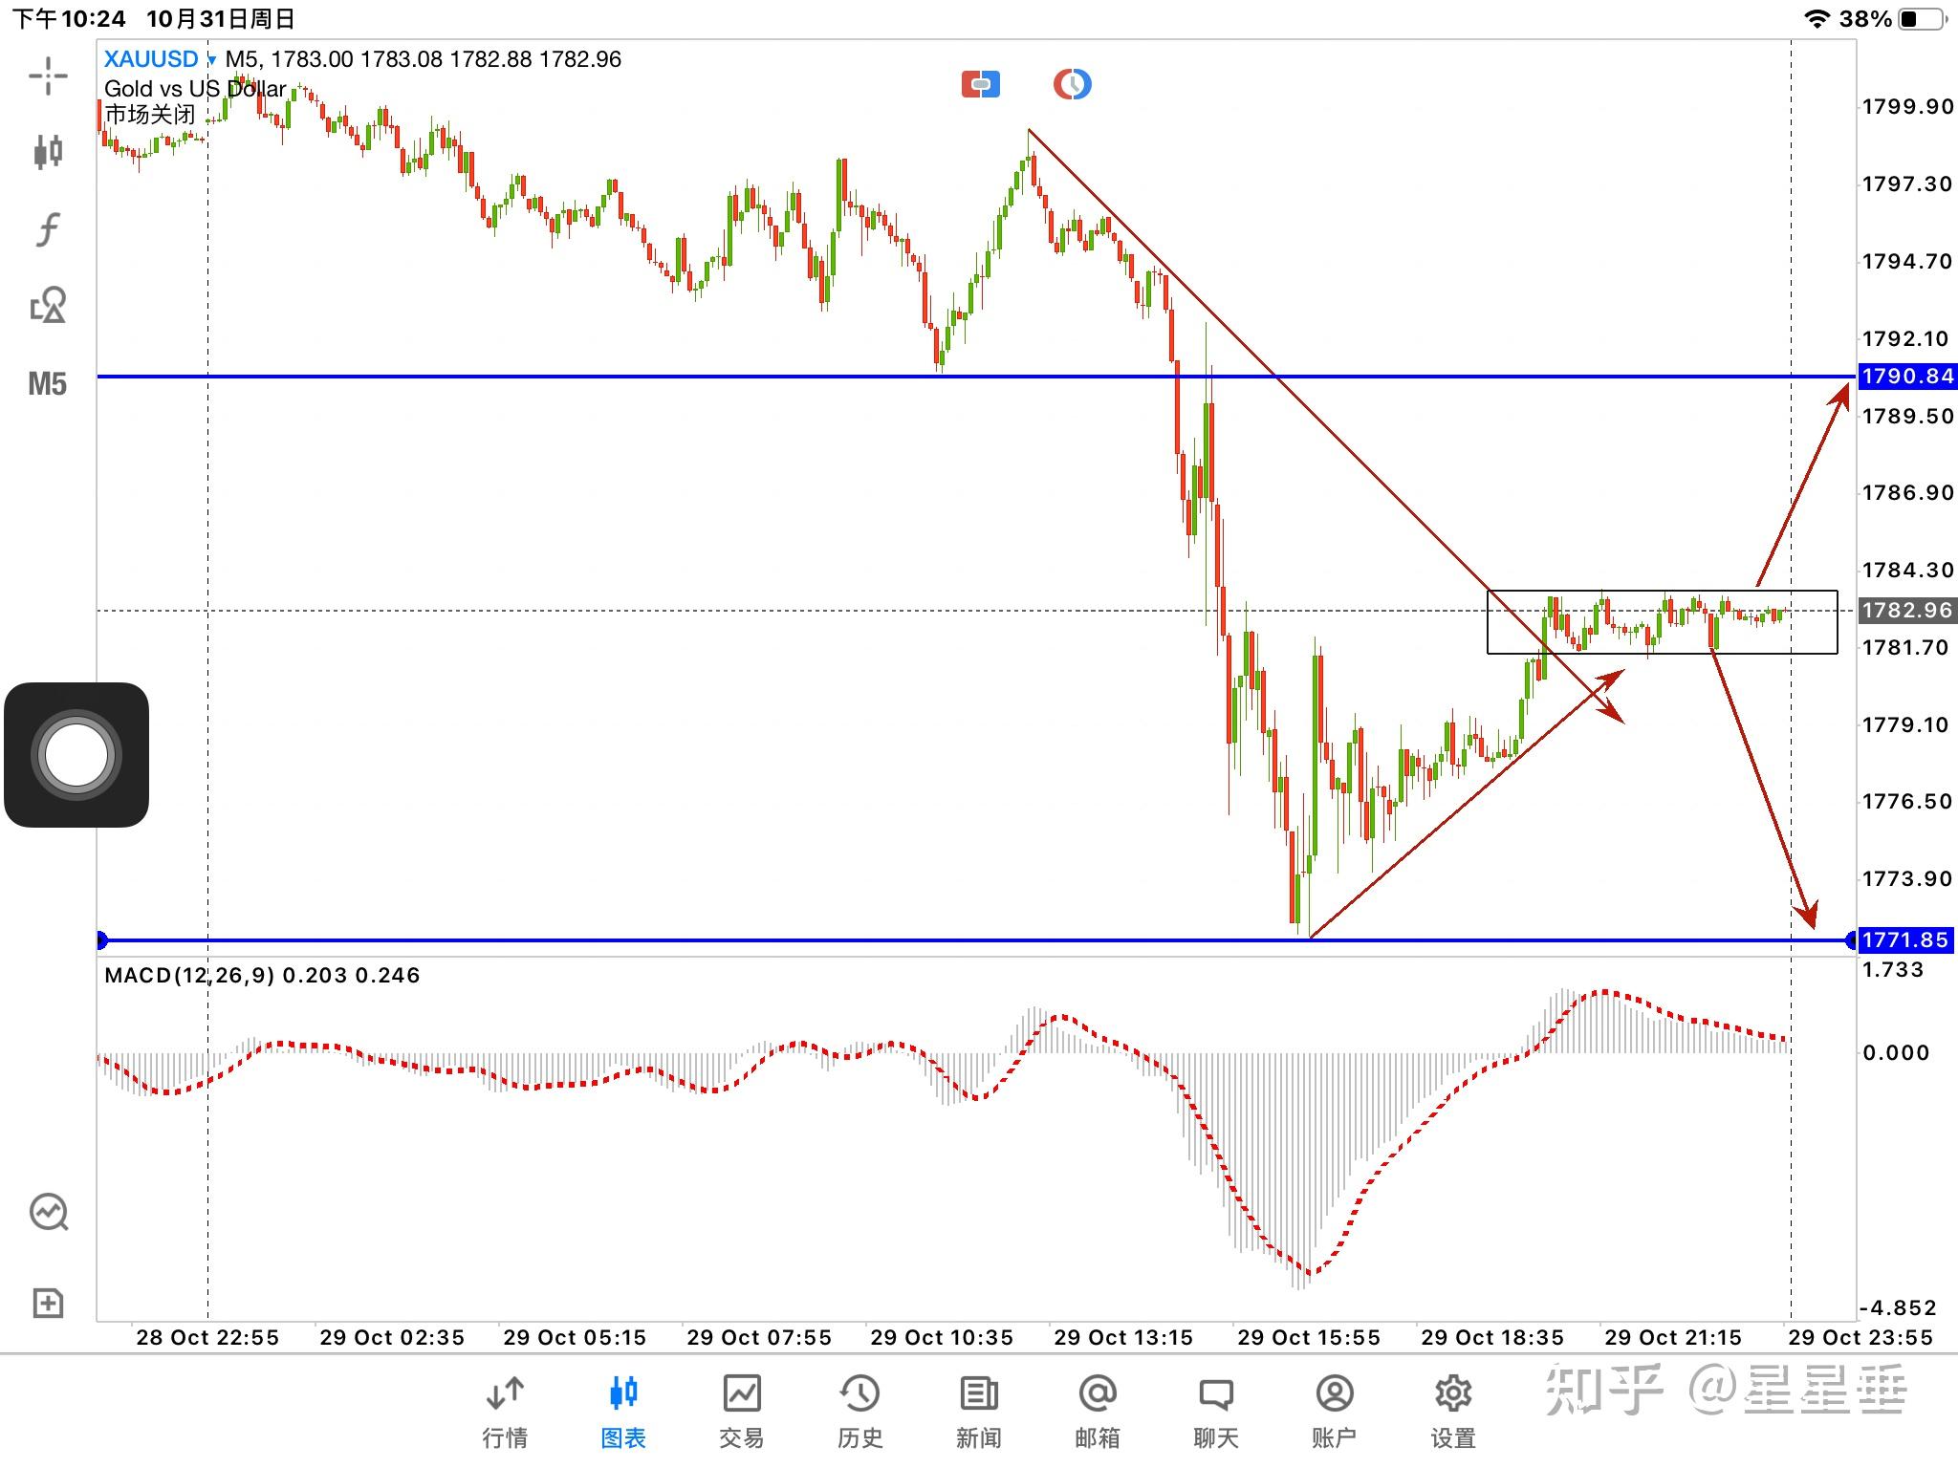The image size is (1958, 1468).
Task: Add new chart window icon
Action: pos(48,1303)
